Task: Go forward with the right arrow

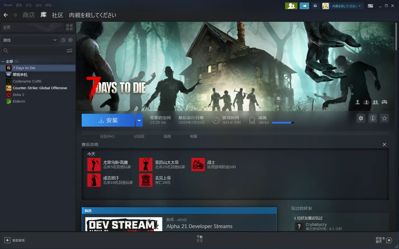Action: pyautogui.click(x=15, y=15)
